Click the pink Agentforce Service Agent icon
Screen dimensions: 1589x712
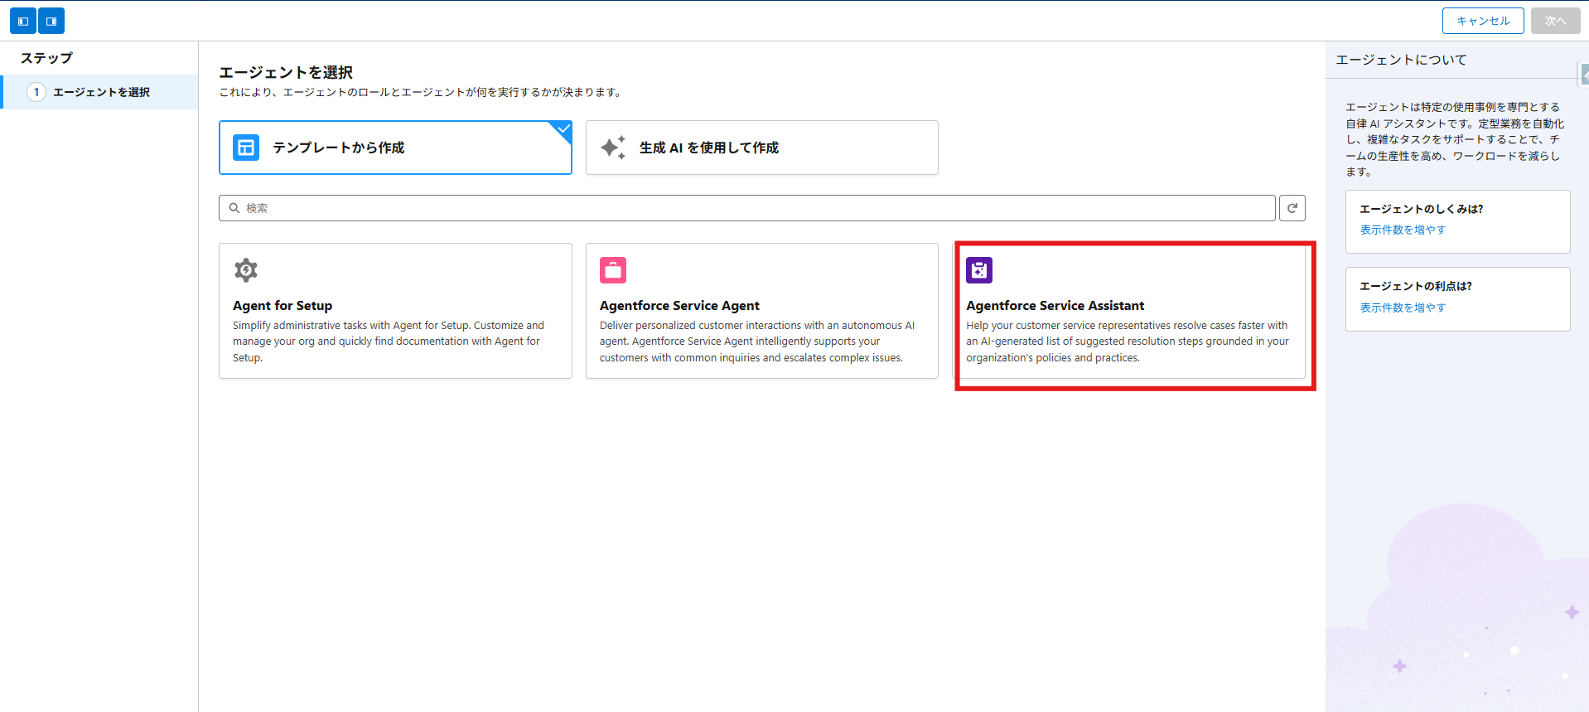(613, 270)
